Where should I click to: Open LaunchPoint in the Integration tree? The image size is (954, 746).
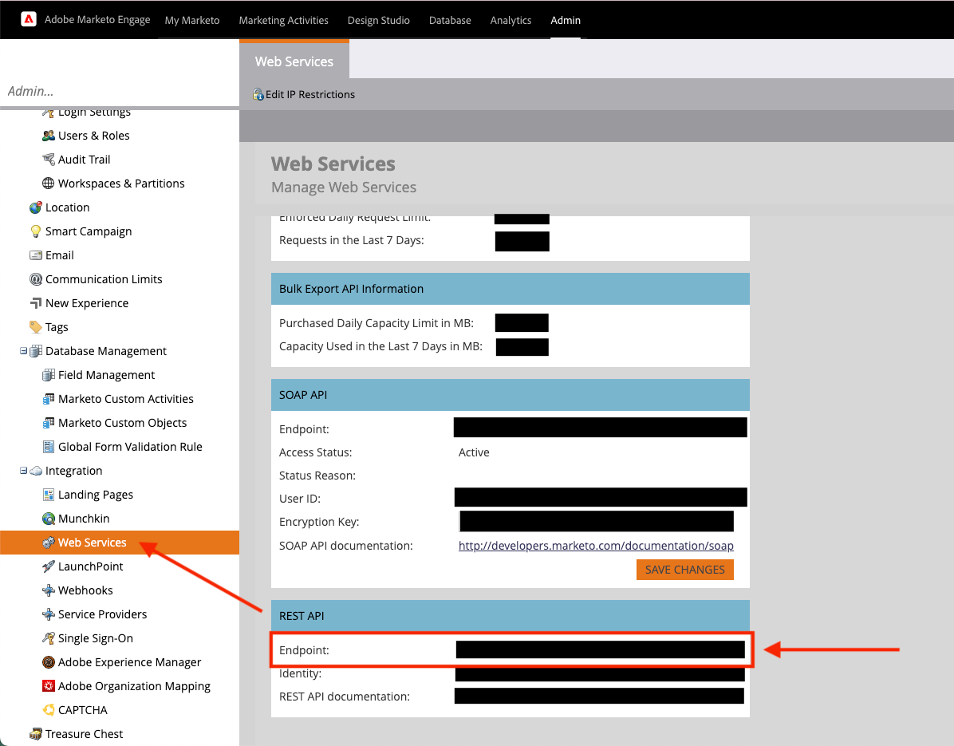pos(91,566)
